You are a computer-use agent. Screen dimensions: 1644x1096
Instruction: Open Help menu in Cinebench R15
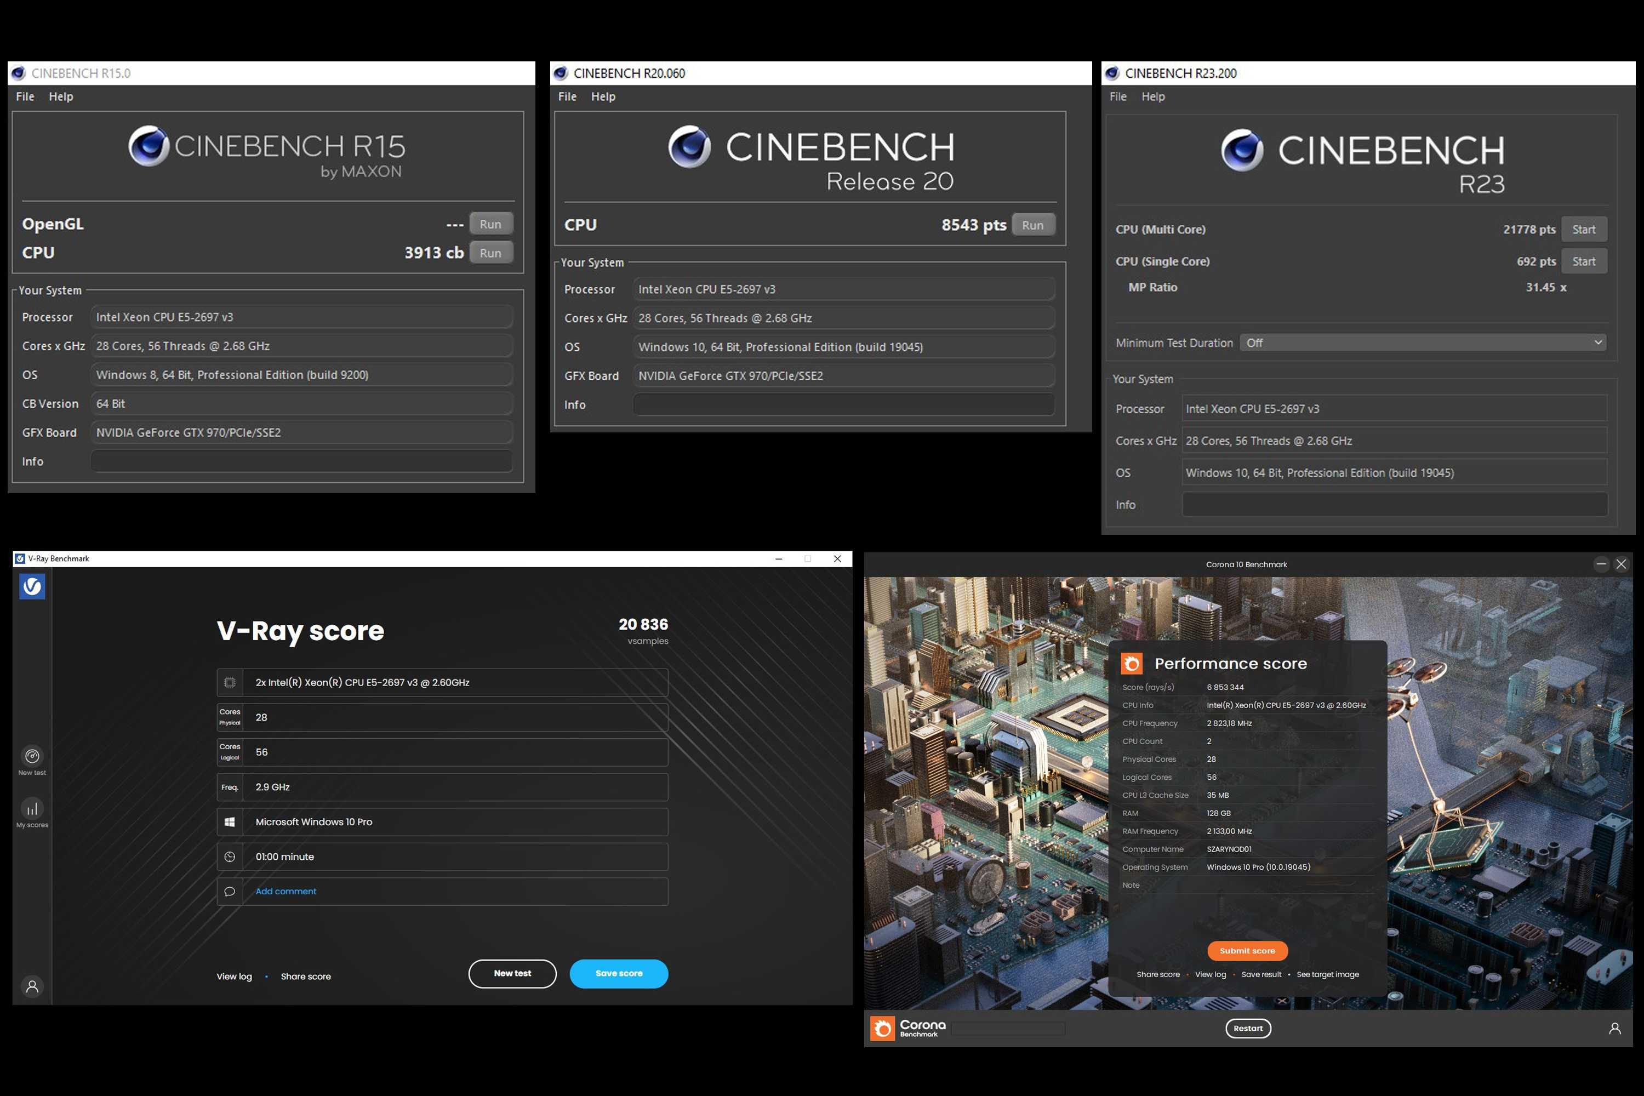(x=61, y=96)
